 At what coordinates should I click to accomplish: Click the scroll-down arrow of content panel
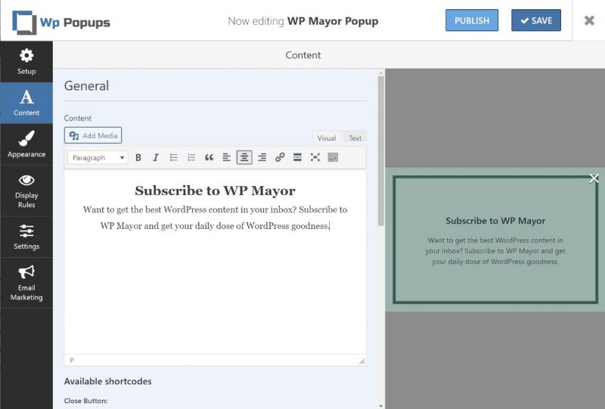pyautogui.click(x=381, y=406)
